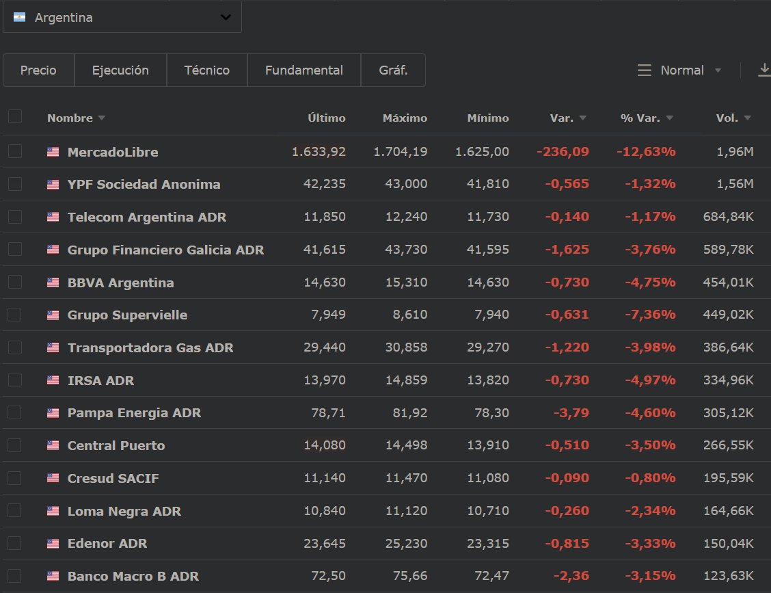Toggle the select-all checkbox in table header
The image size is (771, 593).
pos(15,117)
